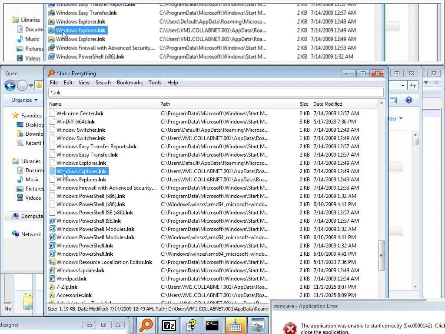Select Videos in the Open dialog sidebar
Image resolution: width=445 pixels, height=334 pixels.
coord(29,198)
